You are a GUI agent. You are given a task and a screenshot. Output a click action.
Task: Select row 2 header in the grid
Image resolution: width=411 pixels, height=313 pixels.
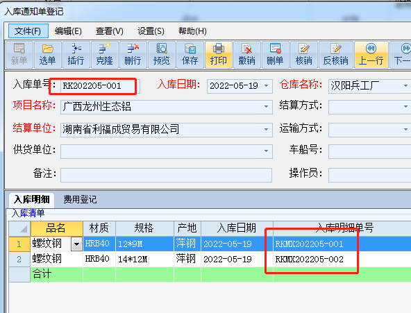[x=19, y=260]
